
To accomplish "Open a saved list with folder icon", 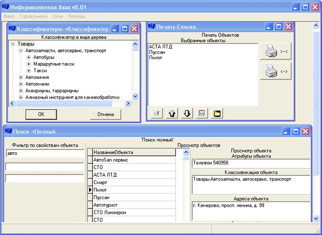I will tap(217, 113).
